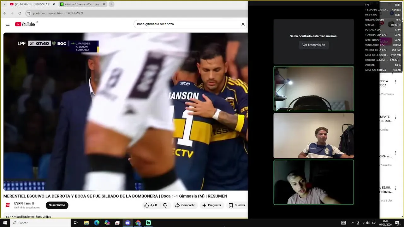Clear the YouTube search box text
The image size is (404, 227).
click(243, 24)
